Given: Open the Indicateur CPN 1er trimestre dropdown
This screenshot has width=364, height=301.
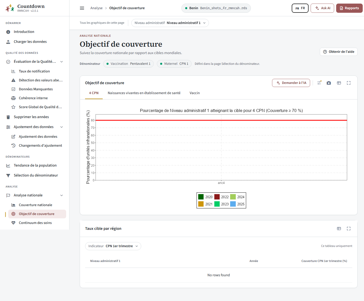Looking at the screenshot, I should tap(113, 246).
